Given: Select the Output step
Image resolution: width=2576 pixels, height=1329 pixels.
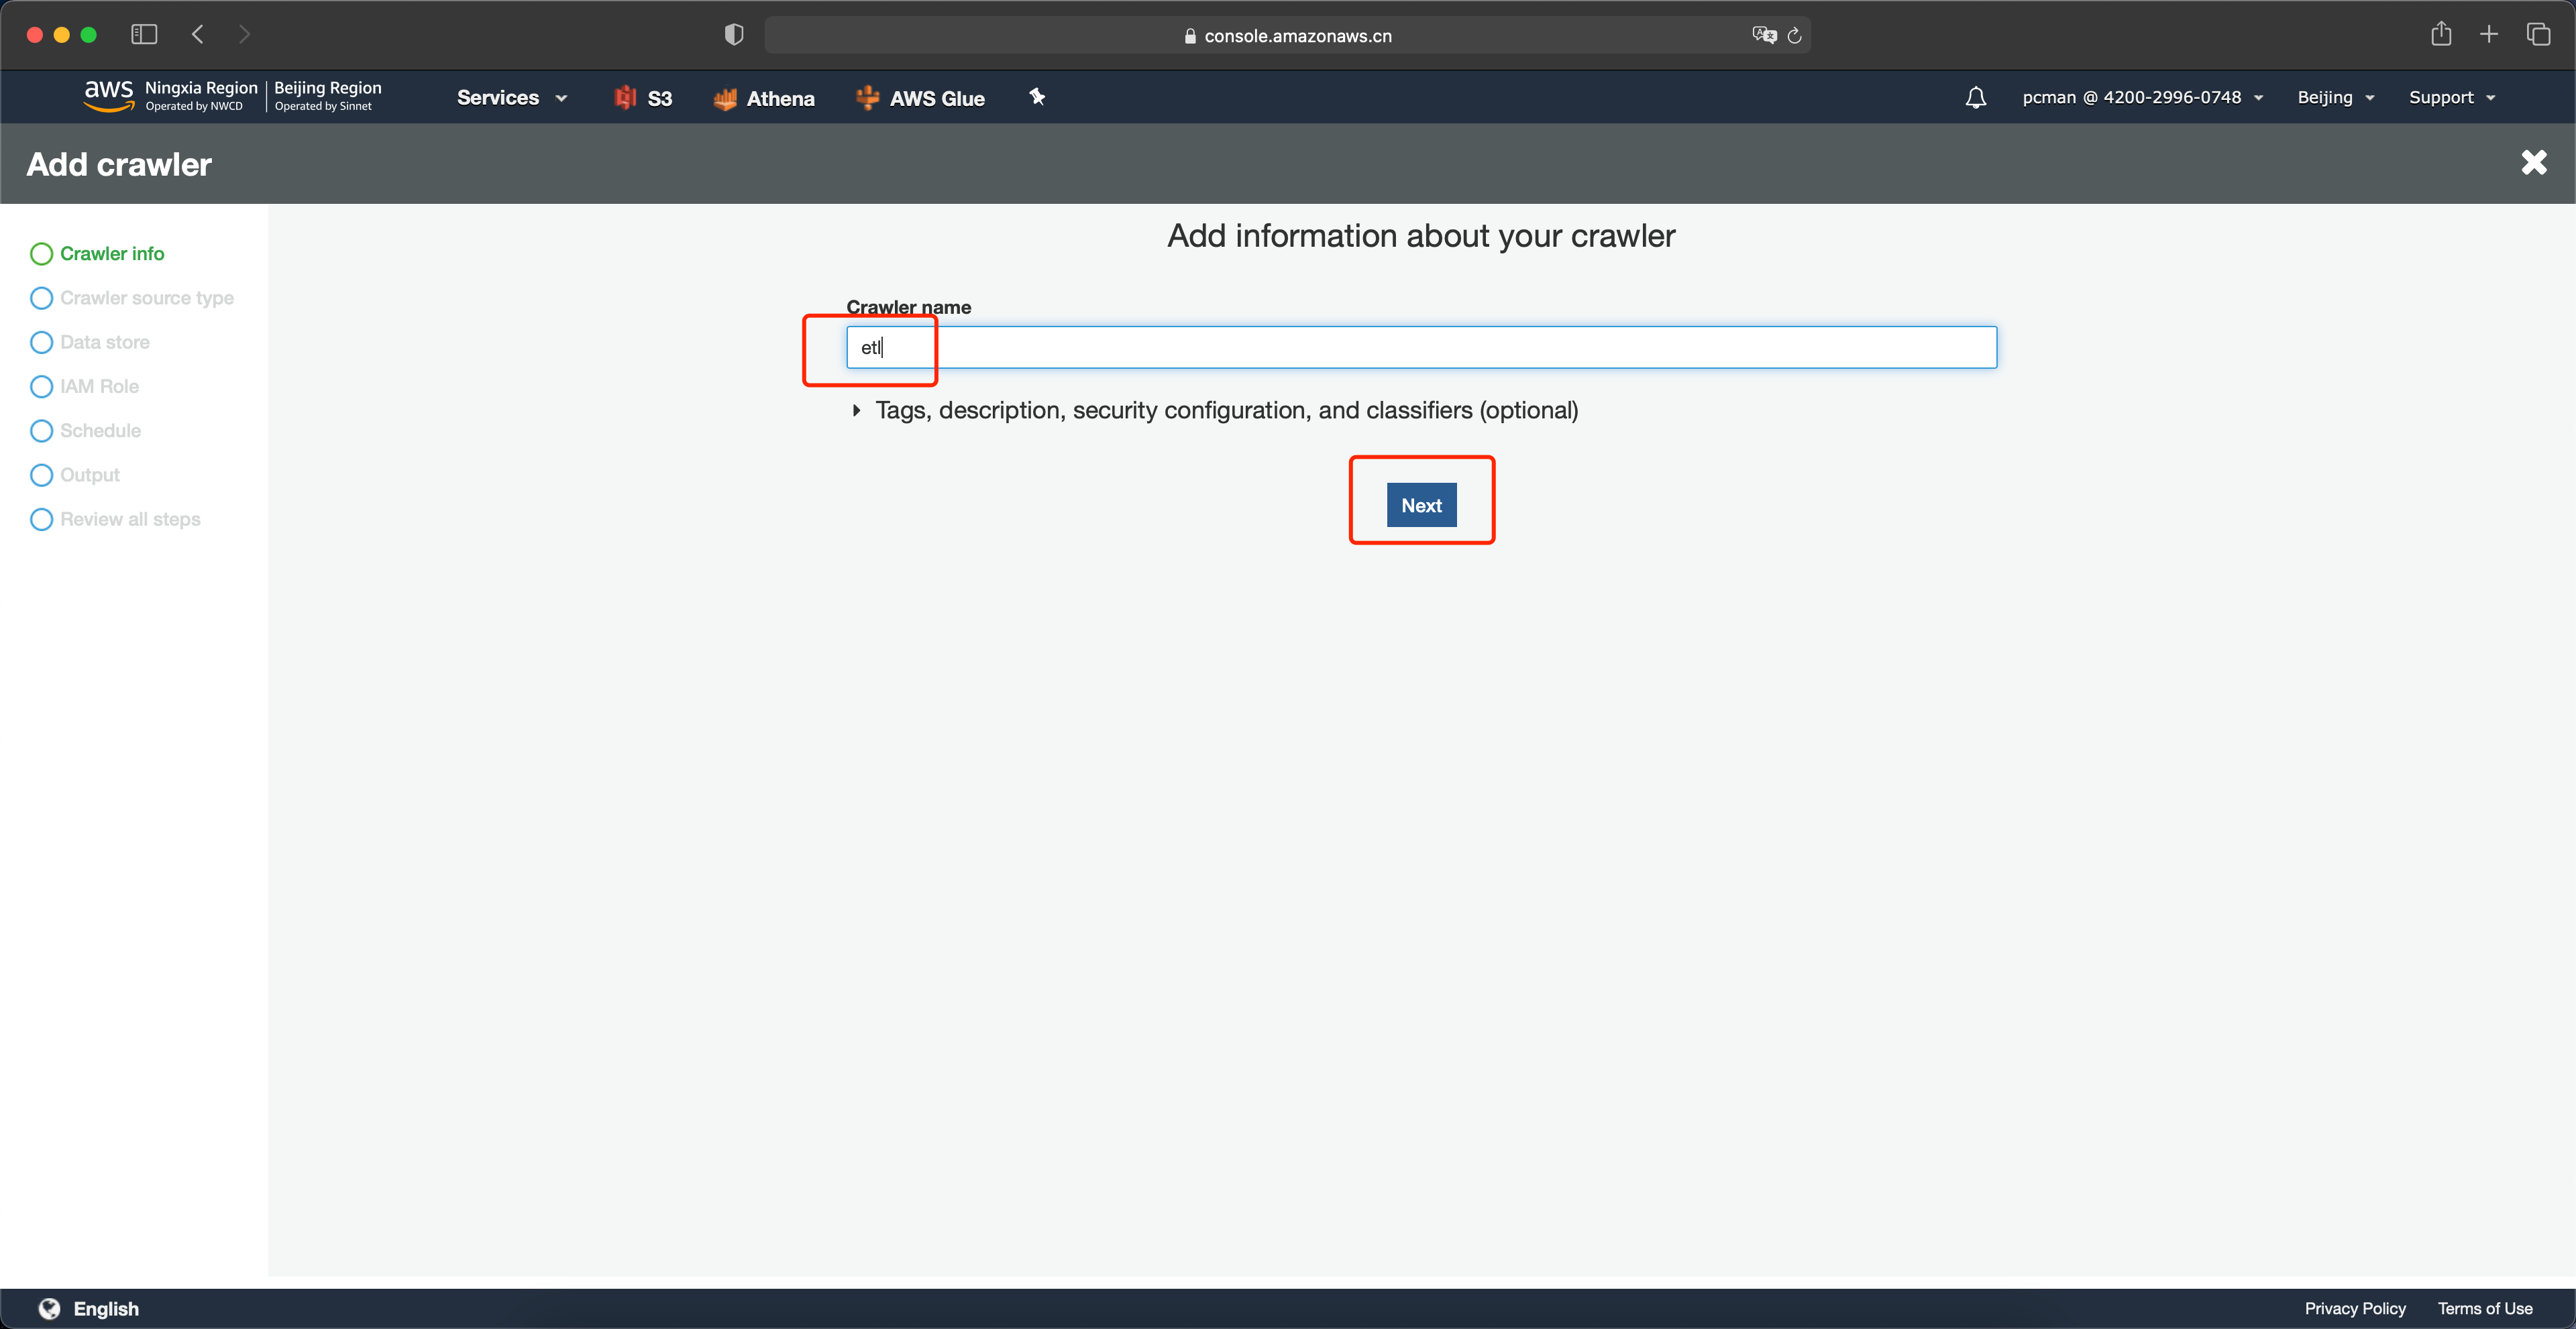Looking at the screenshot, I should point(75,475).
